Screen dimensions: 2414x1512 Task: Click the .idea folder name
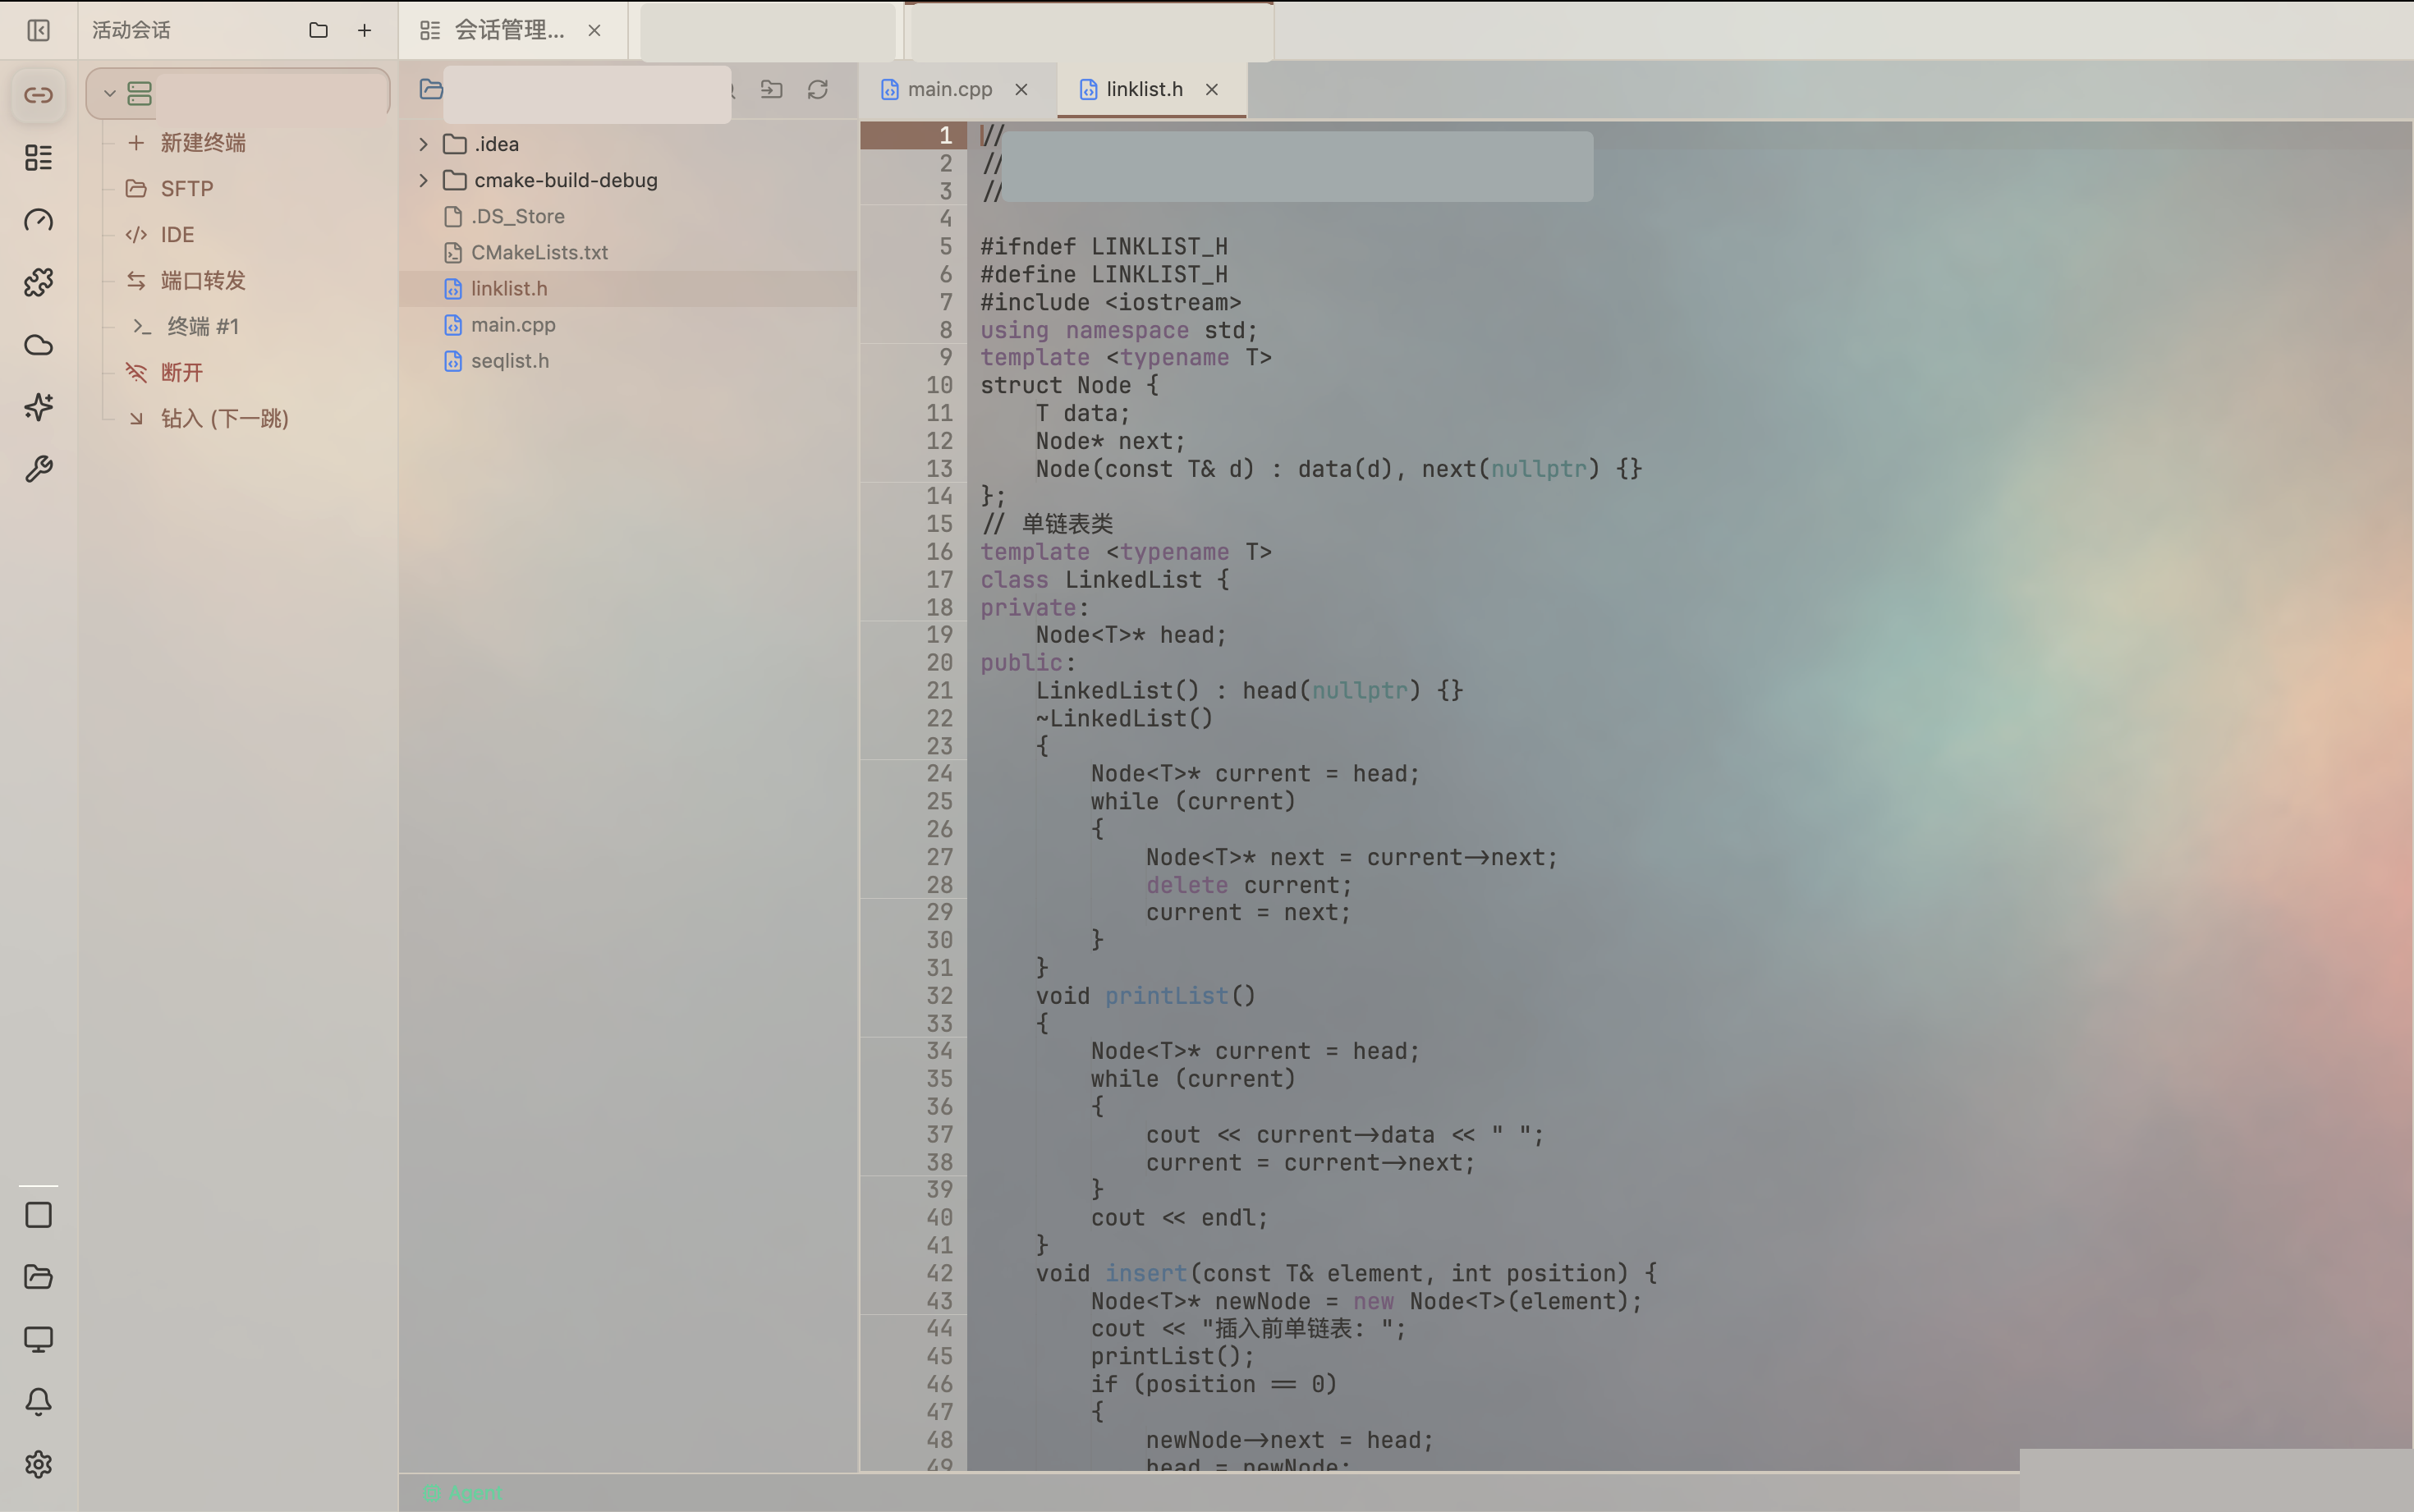(x=497, y=144)
